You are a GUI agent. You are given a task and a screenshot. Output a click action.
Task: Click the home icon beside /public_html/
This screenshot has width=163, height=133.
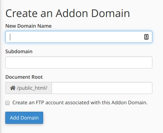pos(13,88)
